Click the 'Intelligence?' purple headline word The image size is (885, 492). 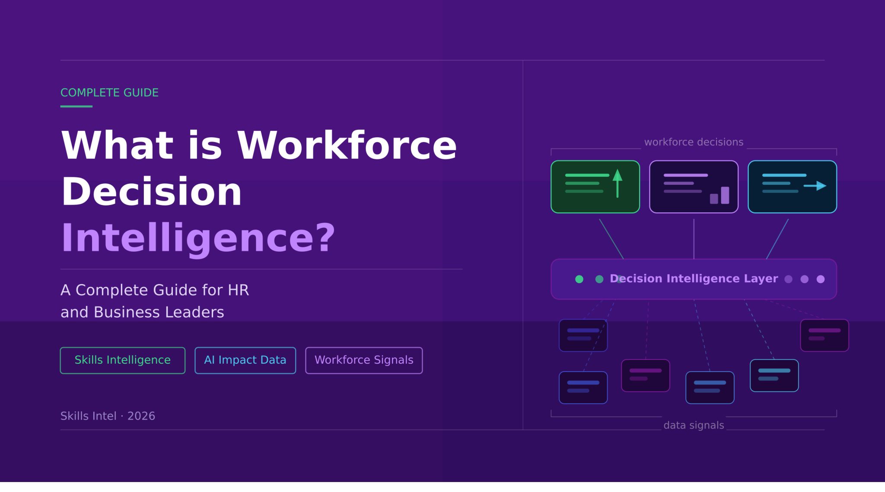(x=198, y=239)
